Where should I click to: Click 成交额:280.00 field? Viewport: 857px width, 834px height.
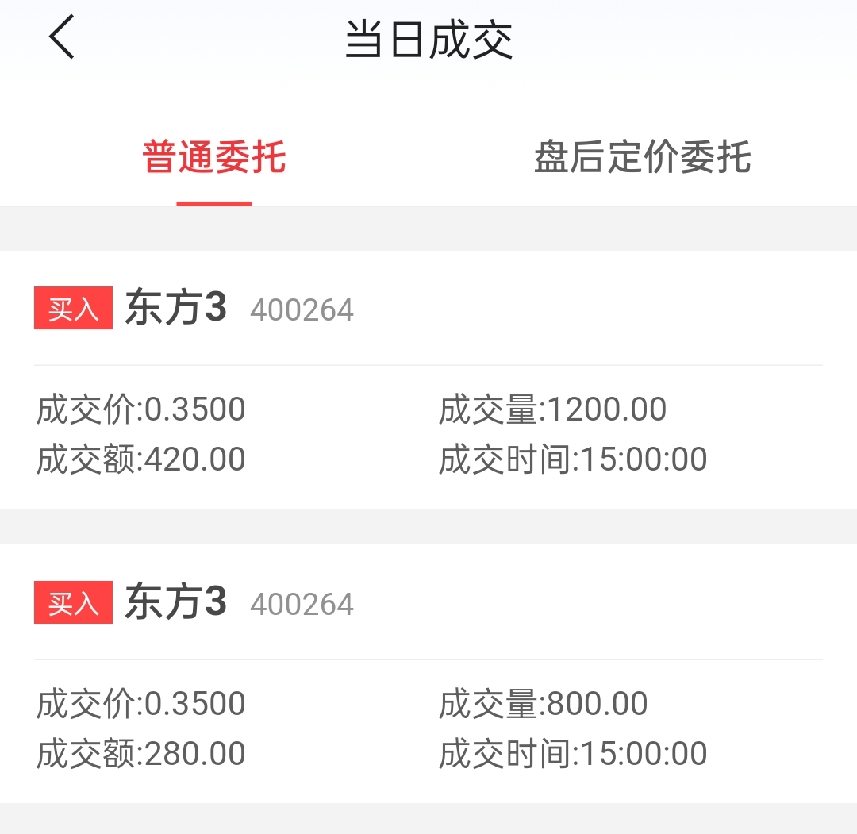tap(141, 753)
